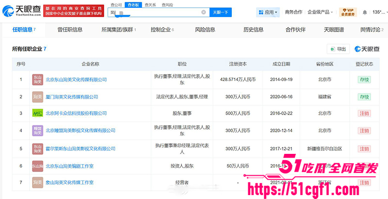Screen dimensions: 388x199
Task: Open the 任职信息 tab
Action: pos(24,30)
